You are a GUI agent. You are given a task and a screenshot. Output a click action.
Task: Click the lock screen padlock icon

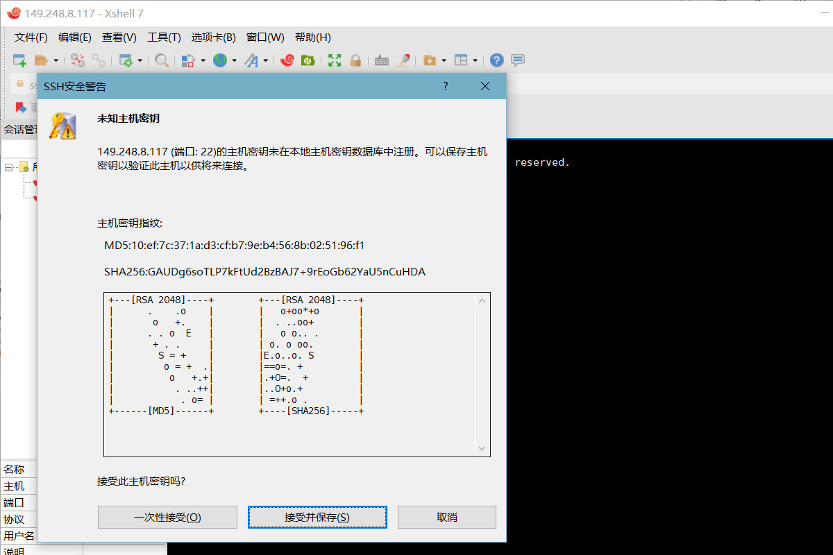click(x=355, y=60)
